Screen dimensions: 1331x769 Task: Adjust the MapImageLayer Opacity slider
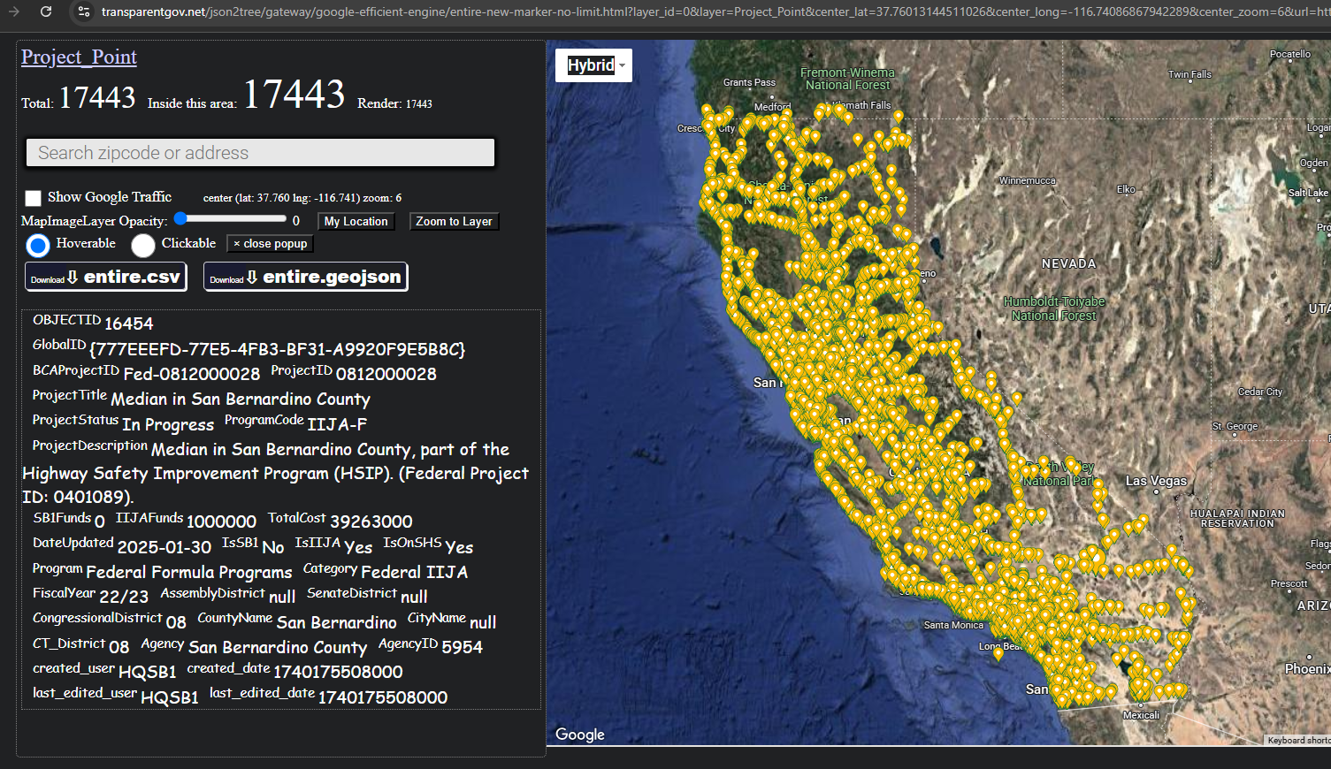pos(232,219)
